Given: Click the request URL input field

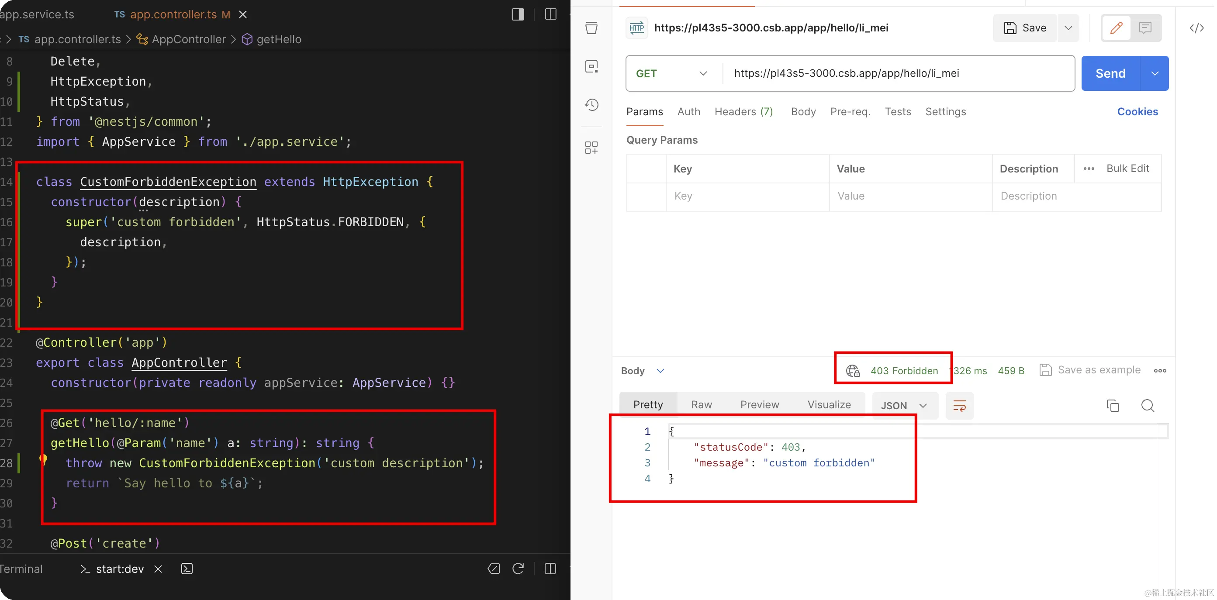Looking at the screenshot, I should [x=899, y=73].
